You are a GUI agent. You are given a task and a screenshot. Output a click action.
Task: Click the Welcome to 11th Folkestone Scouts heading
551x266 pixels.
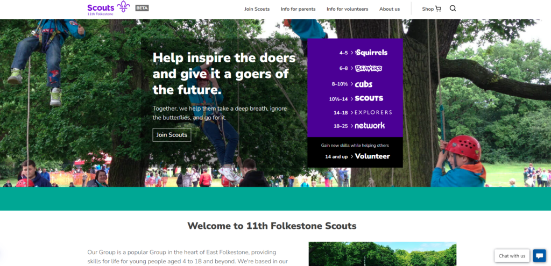coord(272,226)
